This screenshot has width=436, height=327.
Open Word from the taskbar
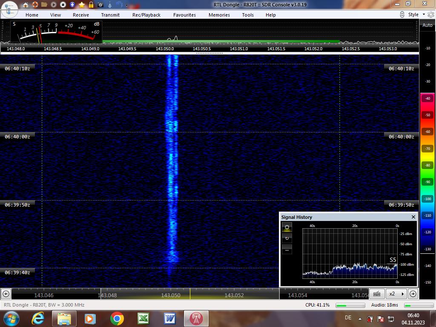(x=169, y=318)
